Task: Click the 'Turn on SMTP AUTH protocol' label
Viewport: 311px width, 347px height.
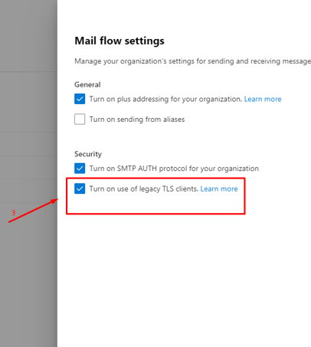Action: 174,169
